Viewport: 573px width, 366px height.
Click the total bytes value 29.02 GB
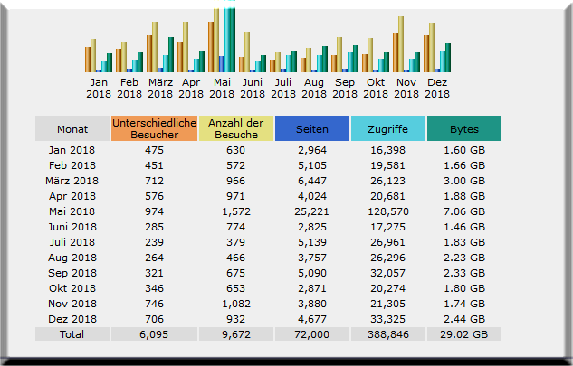(x=463, y=334)
